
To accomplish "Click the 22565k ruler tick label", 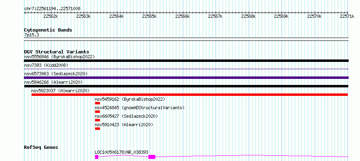I will pyautogui.click(x=150, y=16).
